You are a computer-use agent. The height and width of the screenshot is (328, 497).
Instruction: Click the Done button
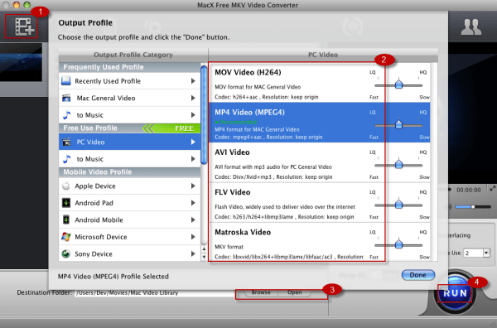tap(417, 275)
